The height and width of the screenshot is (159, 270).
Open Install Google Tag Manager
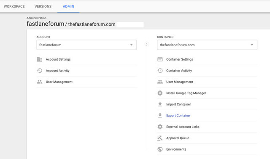coord(186,93)
